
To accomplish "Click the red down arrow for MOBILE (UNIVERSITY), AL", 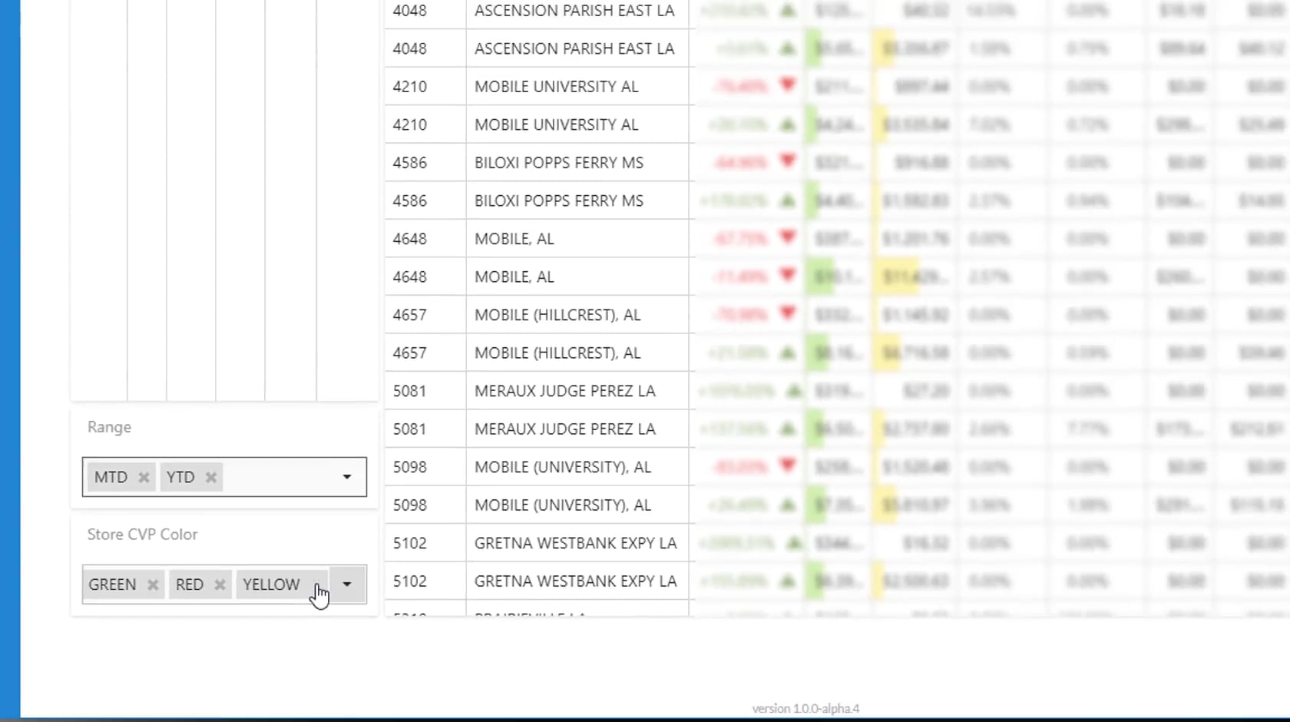I will click(787, 465).
